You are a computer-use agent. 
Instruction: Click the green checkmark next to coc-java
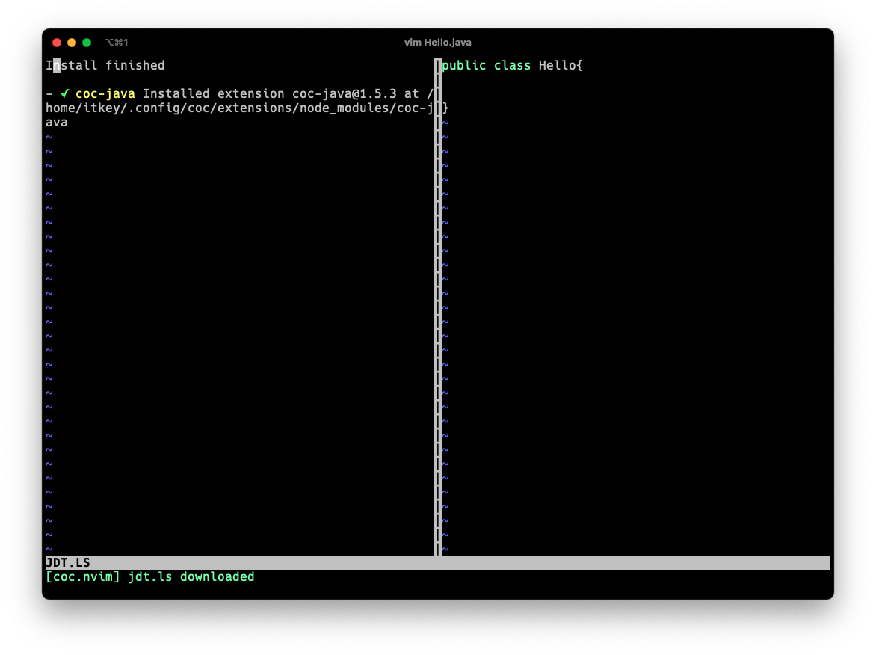(x=65, y=94)
